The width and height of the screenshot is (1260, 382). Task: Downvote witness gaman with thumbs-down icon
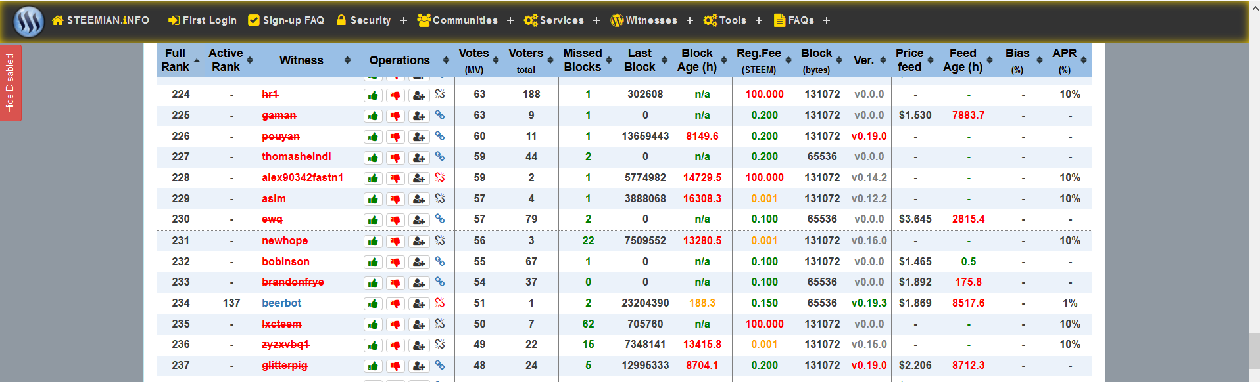pos(395,116)
